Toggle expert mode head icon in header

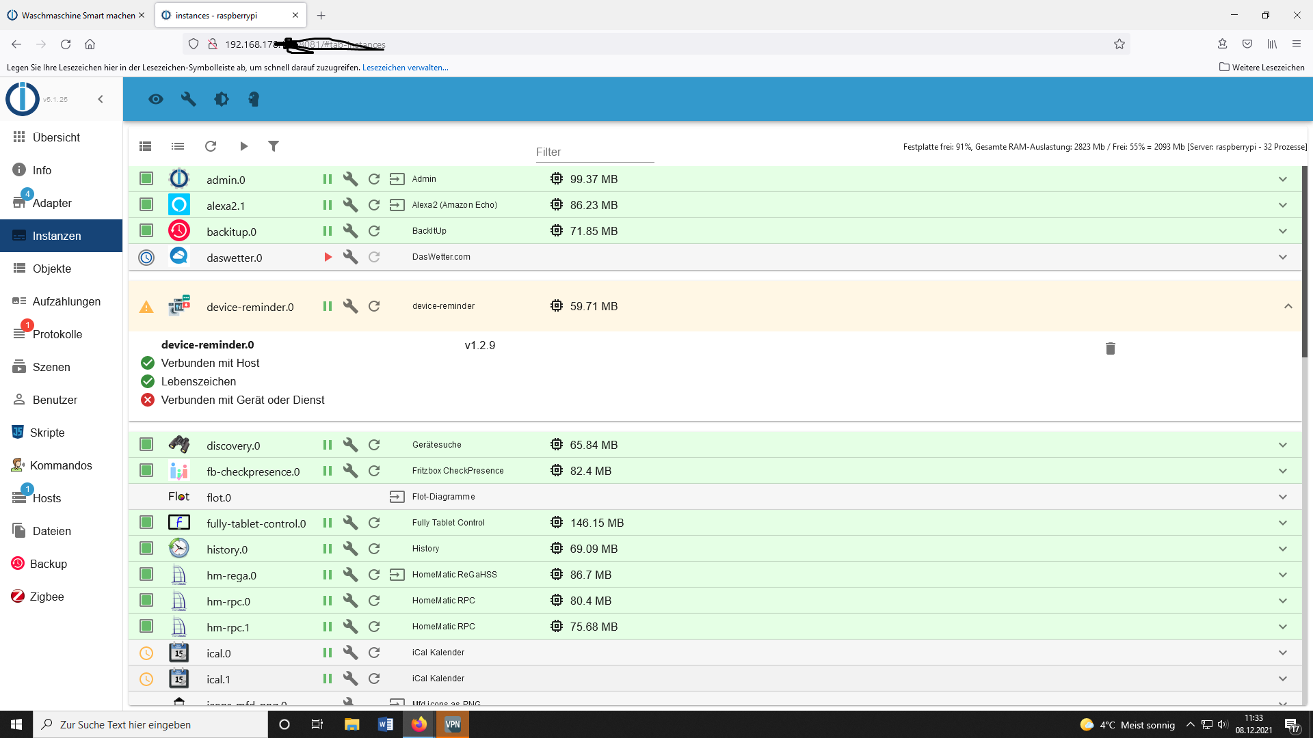click(254, 99)
